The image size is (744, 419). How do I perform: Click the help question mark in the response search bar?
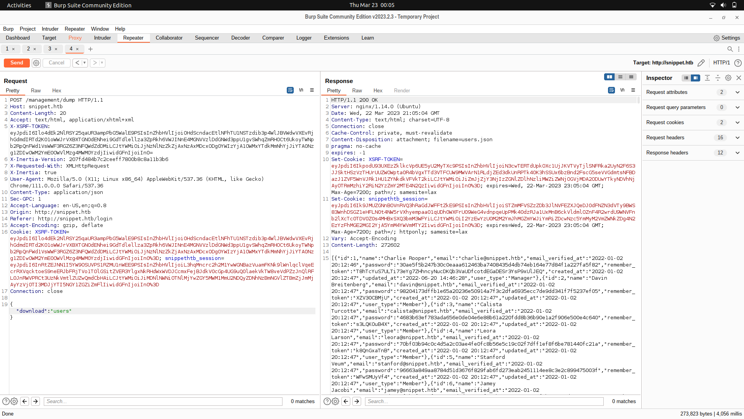coord(327,401)
